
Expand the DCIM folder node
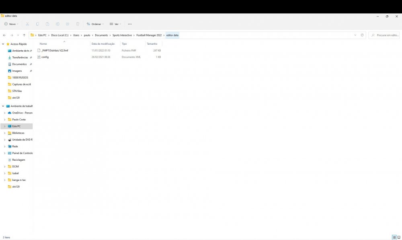[x=4, y=166]
